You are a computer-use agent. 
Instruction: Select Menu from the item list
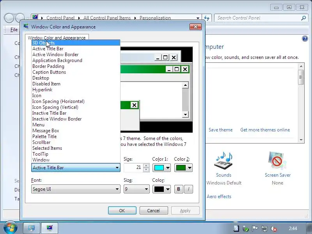(x=76, y=125)
